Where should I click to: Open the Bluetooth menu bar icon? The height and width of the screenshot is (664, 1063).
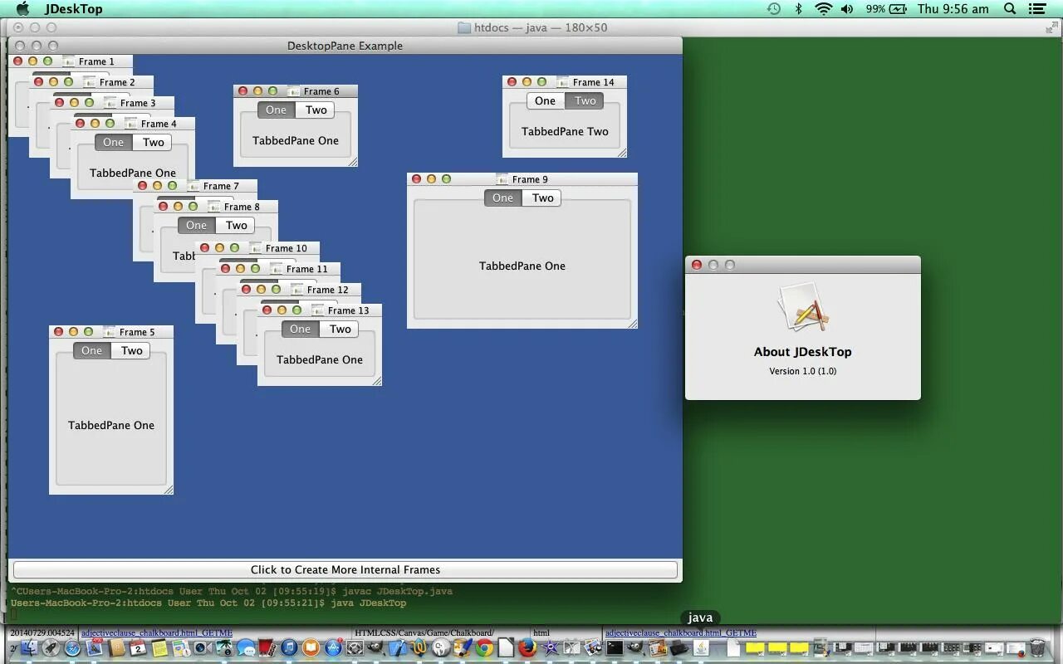pos(799,9)
